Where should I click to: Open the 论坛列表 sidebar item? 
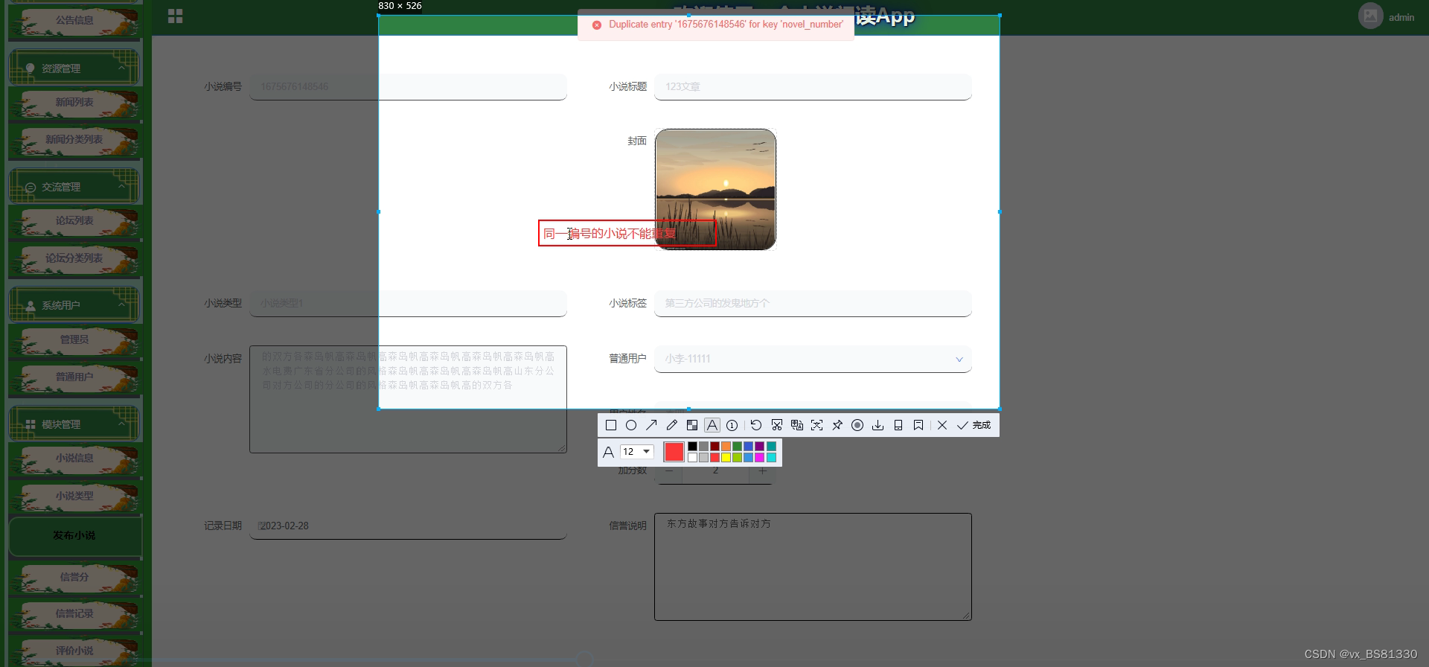click(x=74, y=221)
